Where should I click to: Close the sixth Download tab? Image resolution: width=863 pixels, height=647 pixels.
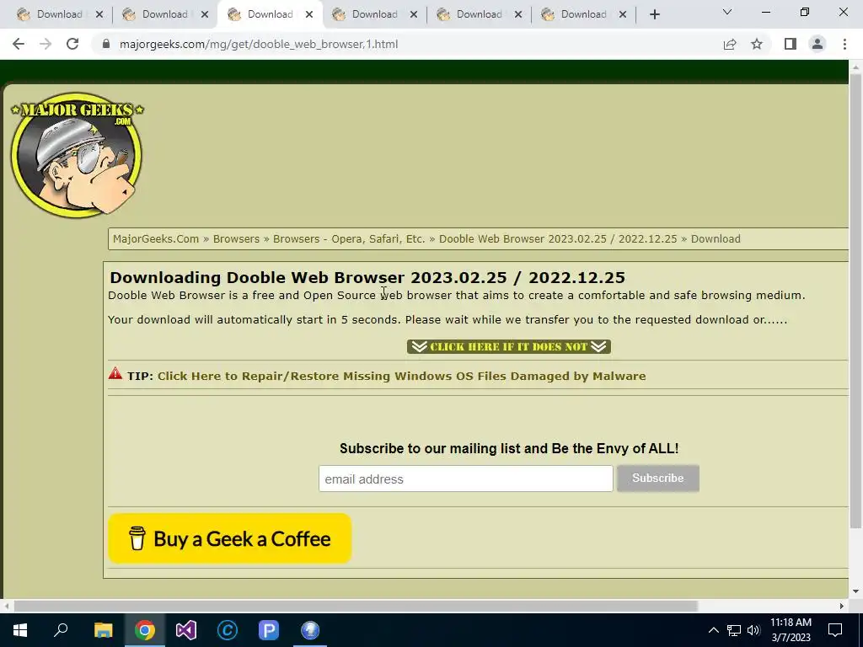[x=623, y=15]
